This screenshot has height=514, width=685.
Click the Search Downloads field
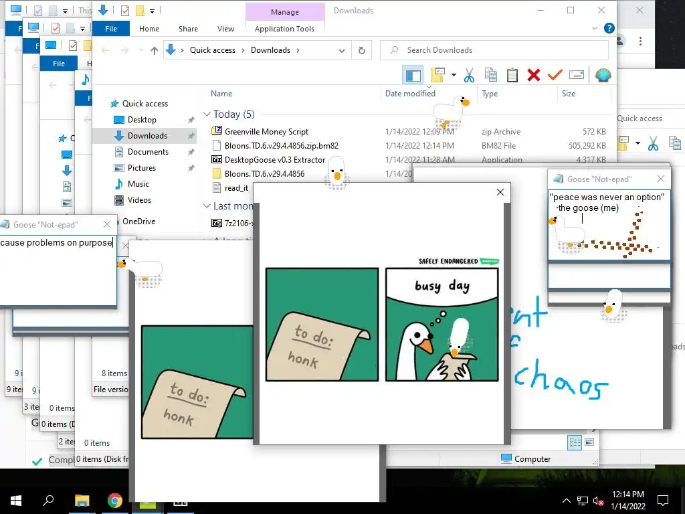[x=494, y=50]
